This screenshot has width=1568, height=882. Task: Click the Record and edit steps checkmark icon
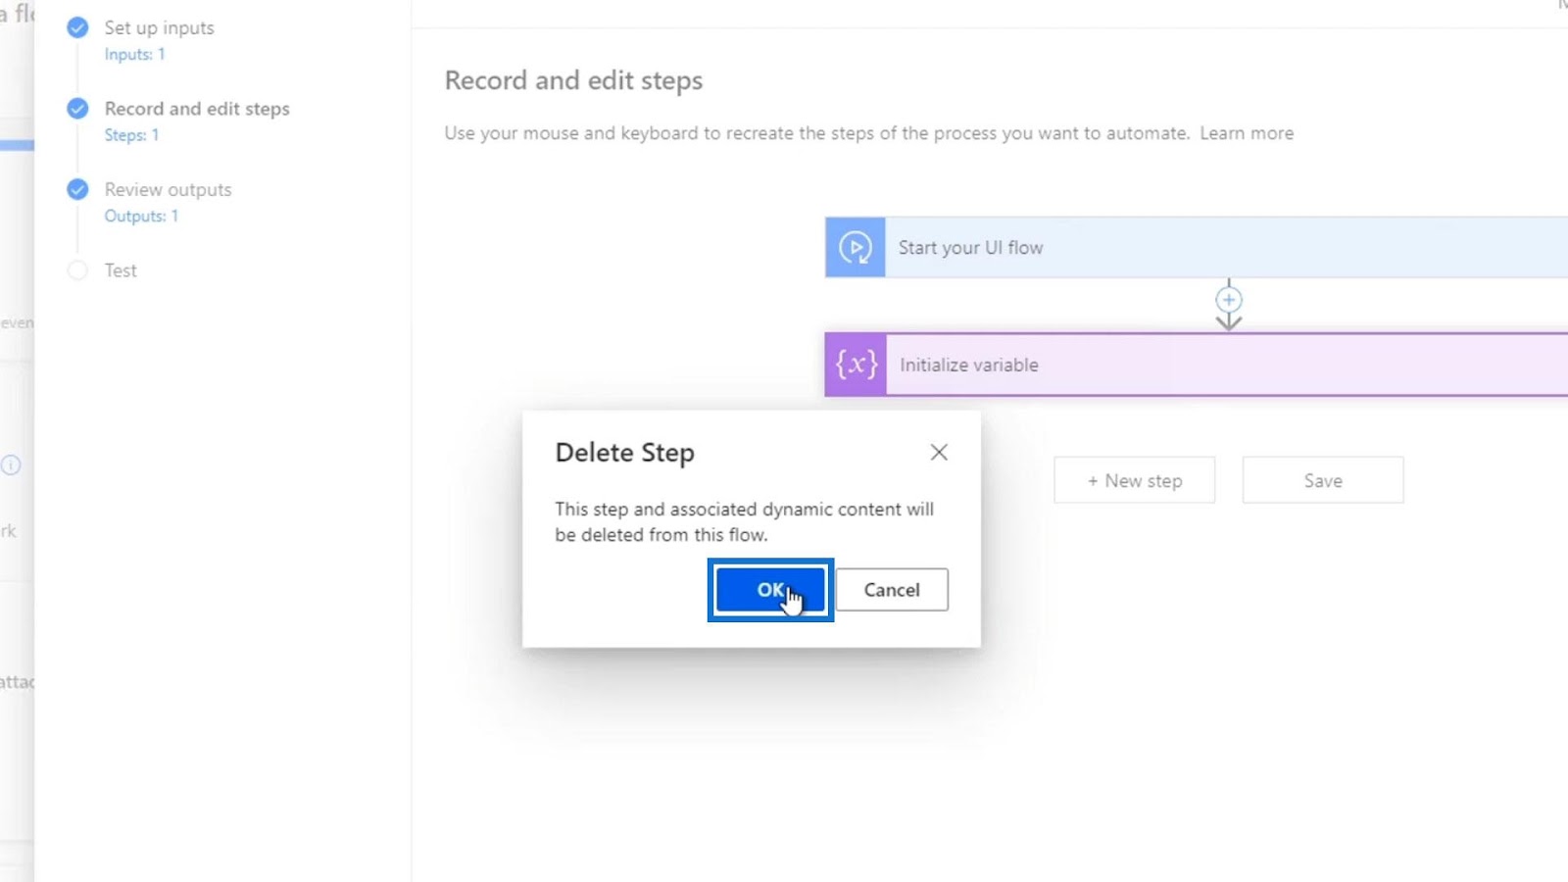click(x=77, y=108)
